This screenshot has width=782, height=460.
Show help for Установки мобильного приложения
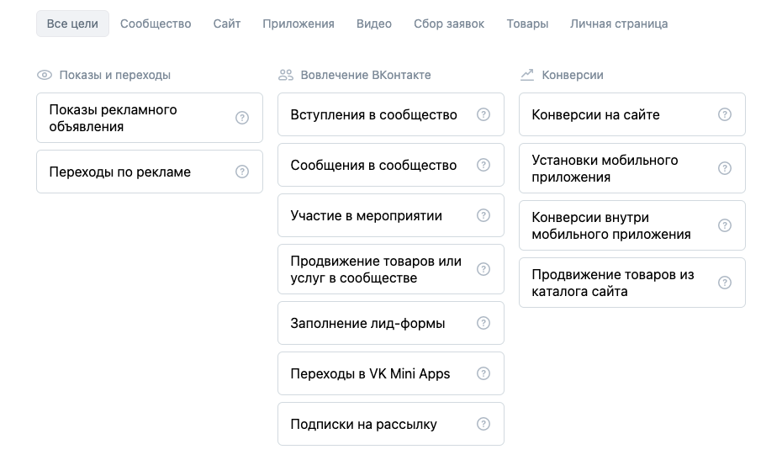tap(725, 168)
